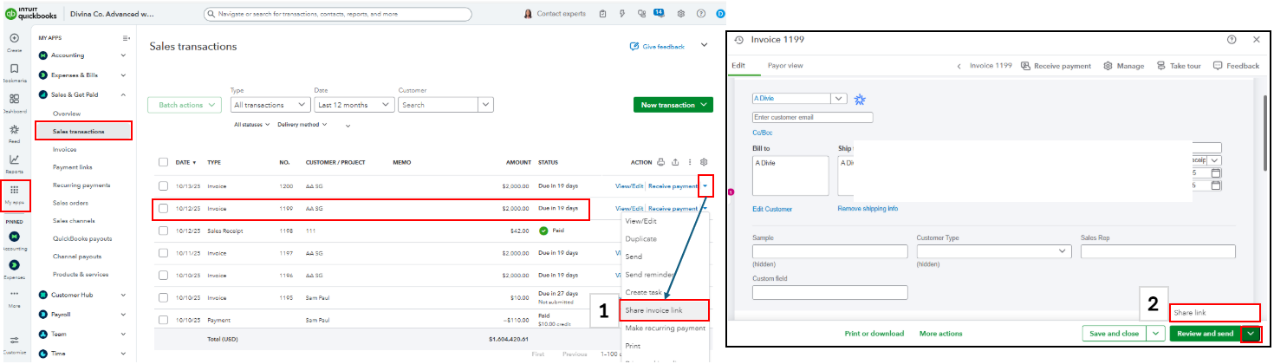This screenshot has height=364, width=1274.
Task: Open Customize icon at sidebar bottom
Action: (x=14, y=341)
